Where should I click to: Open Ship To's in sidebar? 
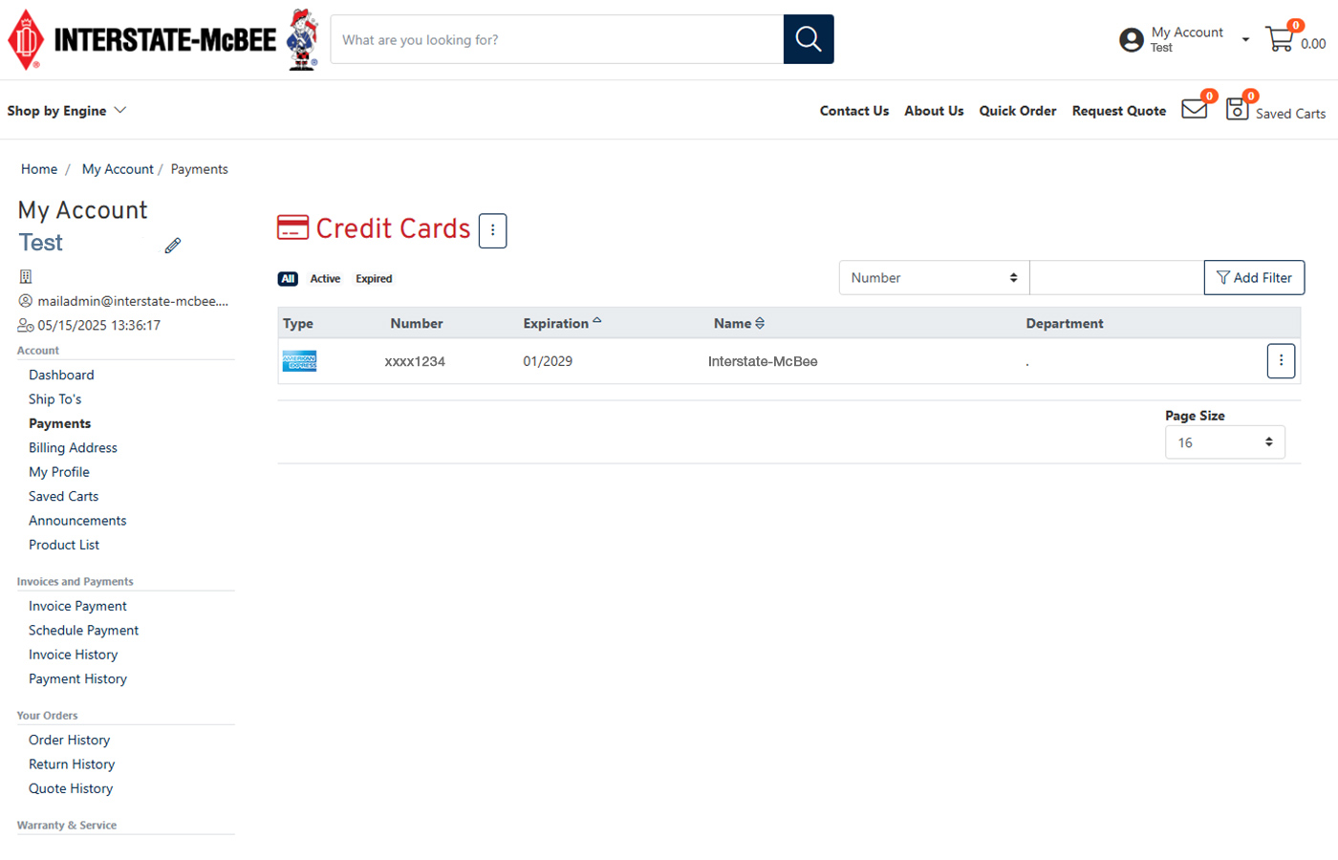coord(54,399)
